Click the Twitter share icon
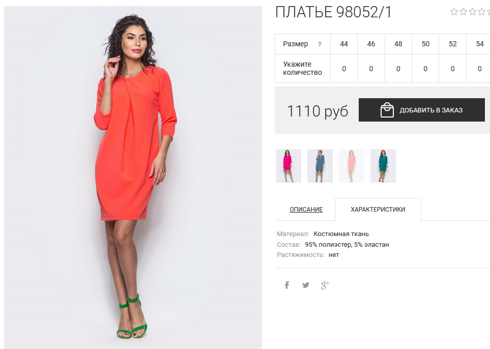This screenshot has height=349, width=490. tap(306, 285)
